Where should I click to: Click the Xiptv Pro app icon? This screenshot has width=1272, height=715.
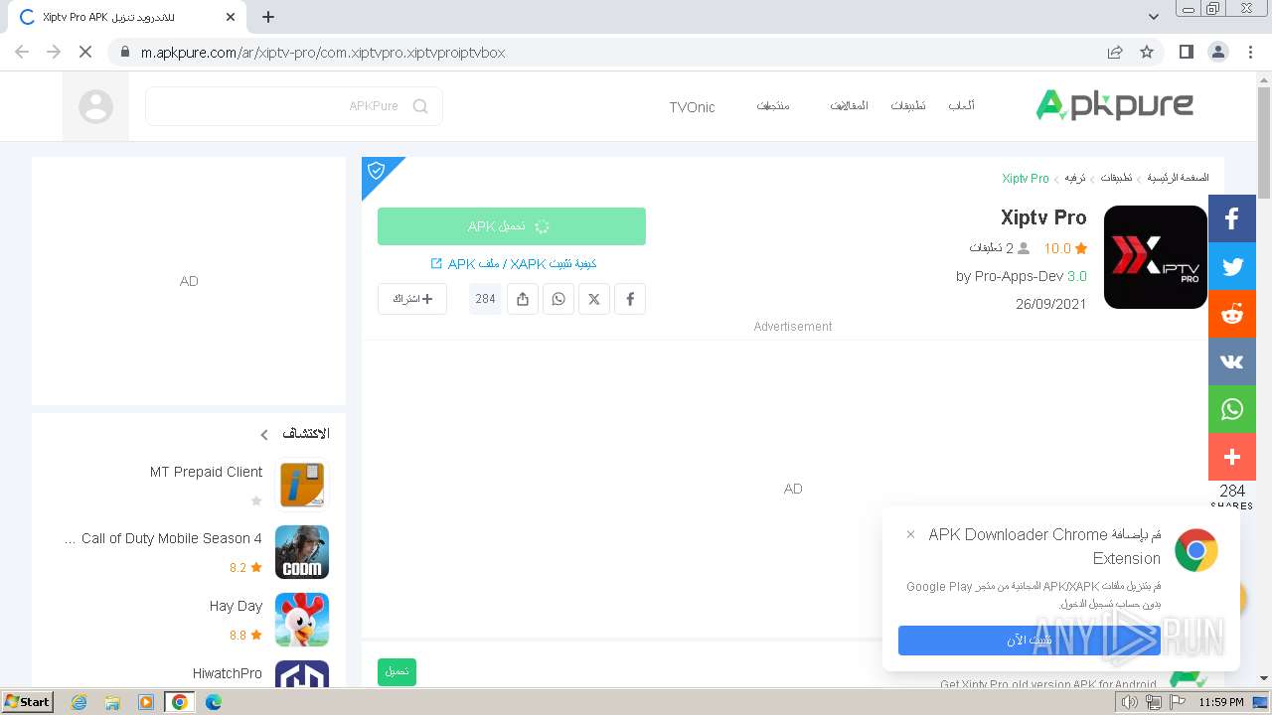[1155, 257]
